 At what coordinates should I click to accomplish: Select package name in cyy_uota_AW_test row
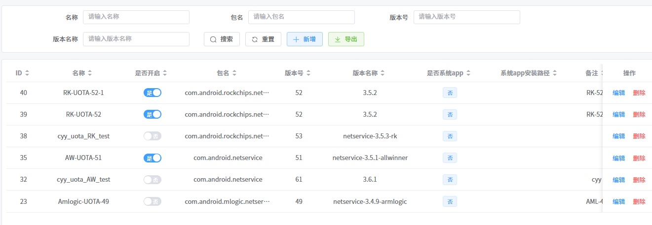coord(228,180)
